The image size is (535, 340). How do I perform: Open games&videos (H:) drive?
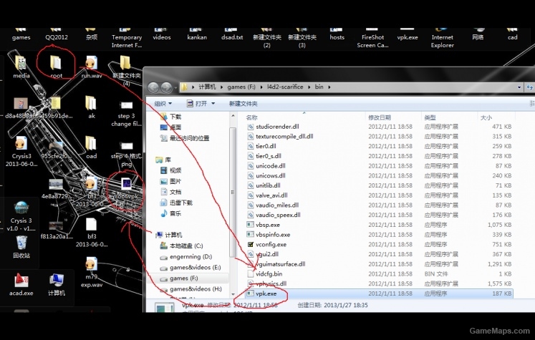[x=191, y=289]
